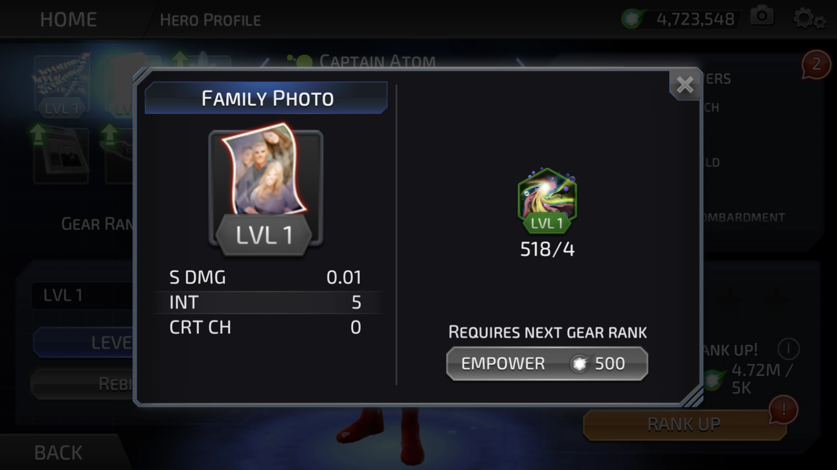Screen dimensions: 837x470
Task: Tap the BACK button
Action: (58, 453)
